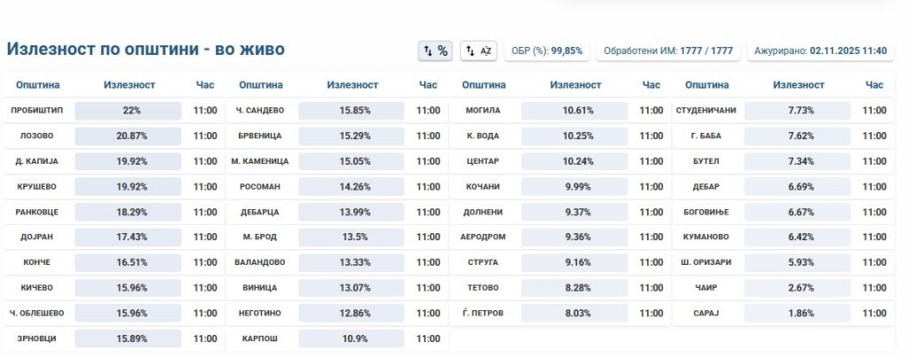Sort municipalities by turnout percentage
909x358 pixels.
coord(435,51)
